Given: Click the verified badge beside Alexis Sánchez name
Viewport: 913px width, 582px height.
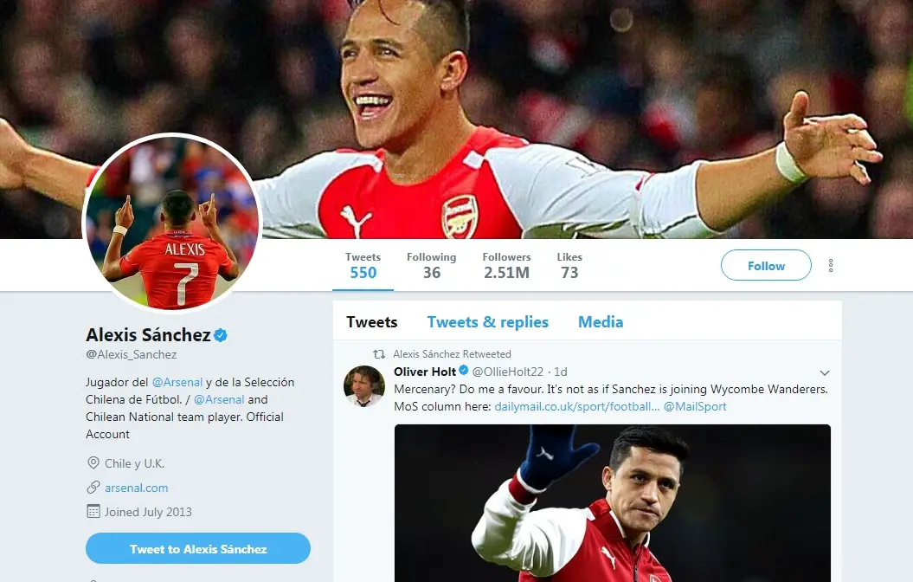Looking at the screenshot, I should [x=221, y=335].
